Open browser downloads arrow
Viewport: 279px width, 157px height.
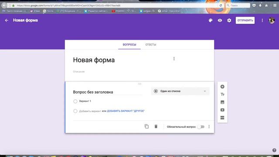(x=260, y=6)
